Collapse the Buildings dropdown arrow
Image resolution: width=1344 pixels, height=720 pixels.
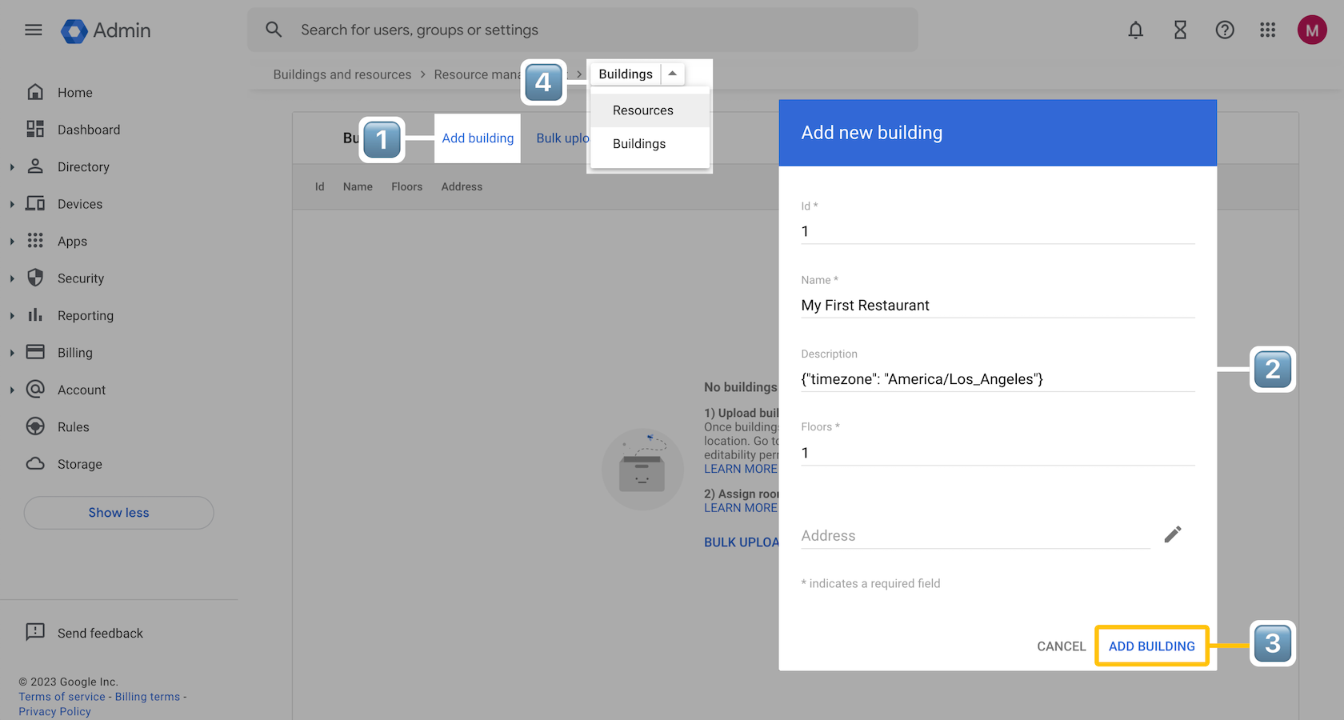click(x=673, y=74)
